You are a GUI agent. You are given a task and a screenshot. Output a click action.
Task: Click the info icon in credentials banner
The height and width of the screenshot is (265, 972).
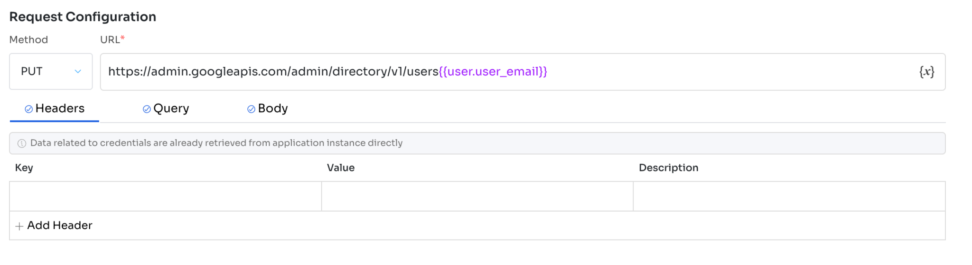22,143
